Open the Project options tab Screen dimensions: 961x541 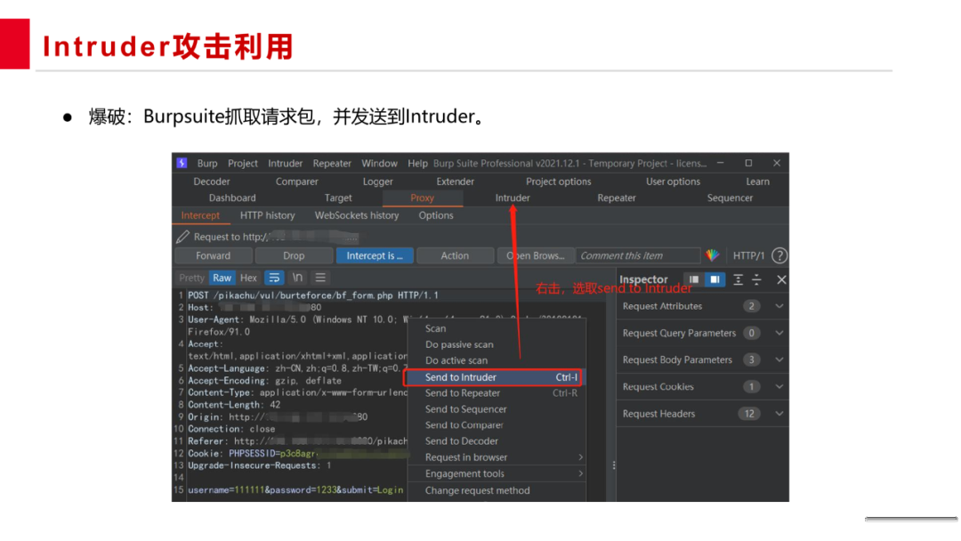click(x=558, y=182)
